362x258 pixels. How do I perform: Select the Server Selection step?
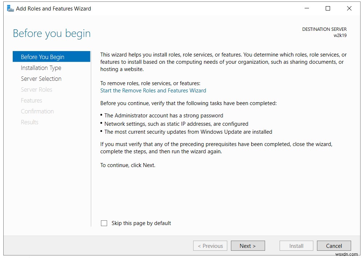coord(41,79)
